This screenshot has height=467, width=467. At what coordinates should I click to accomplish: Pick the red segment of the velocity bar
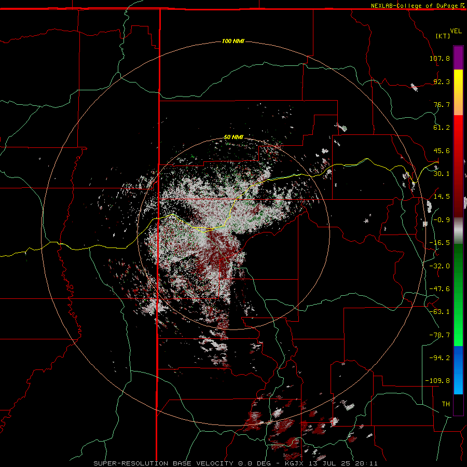point(458,166)
